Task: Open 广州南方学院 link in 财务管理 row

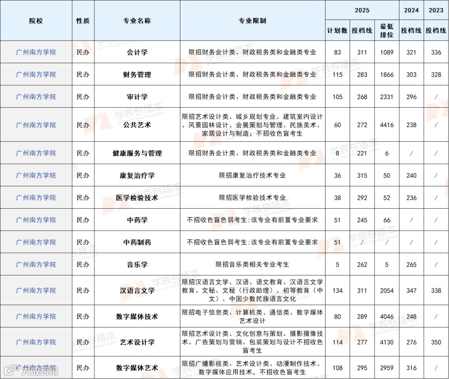Action: [36, 74]
